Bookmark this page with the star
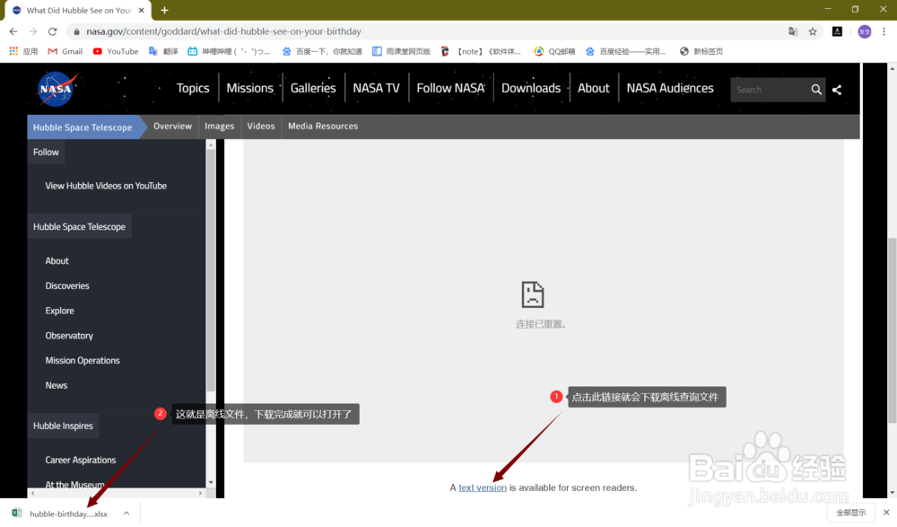Image resolution: width=897 pixels, height=527 pixels. [813, 31]
